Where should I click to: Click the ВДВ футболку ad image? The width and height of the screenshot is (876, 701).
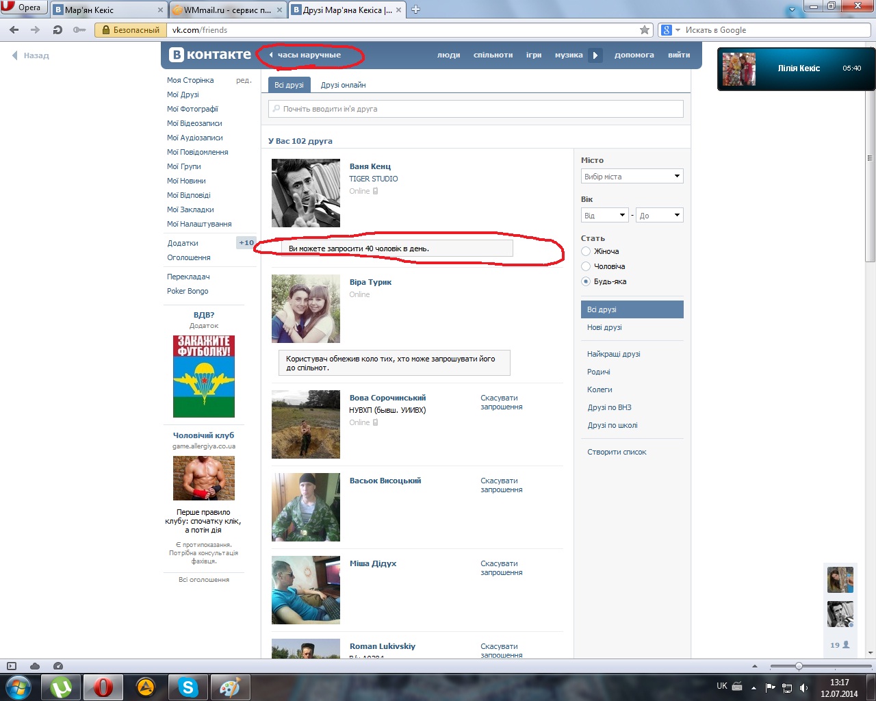(x=204, y=377)
